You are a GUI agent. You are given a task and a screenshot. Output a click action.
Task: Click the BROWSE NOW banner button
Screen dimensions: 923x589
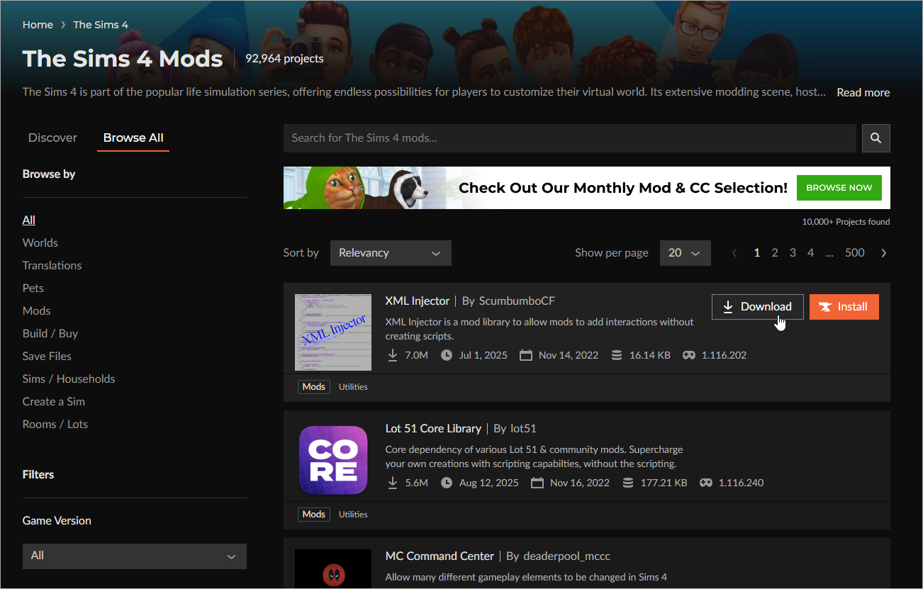(x=839, y=188)
